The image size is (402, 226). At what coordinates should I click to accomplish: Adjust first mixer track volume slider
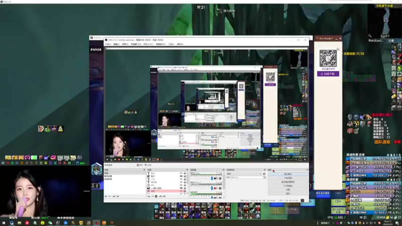click(212, 178)
